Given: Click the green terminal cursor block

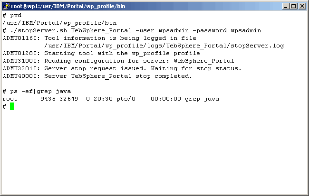Looking at the screenshot, I should pyautogui.click(x=12, y=106).
